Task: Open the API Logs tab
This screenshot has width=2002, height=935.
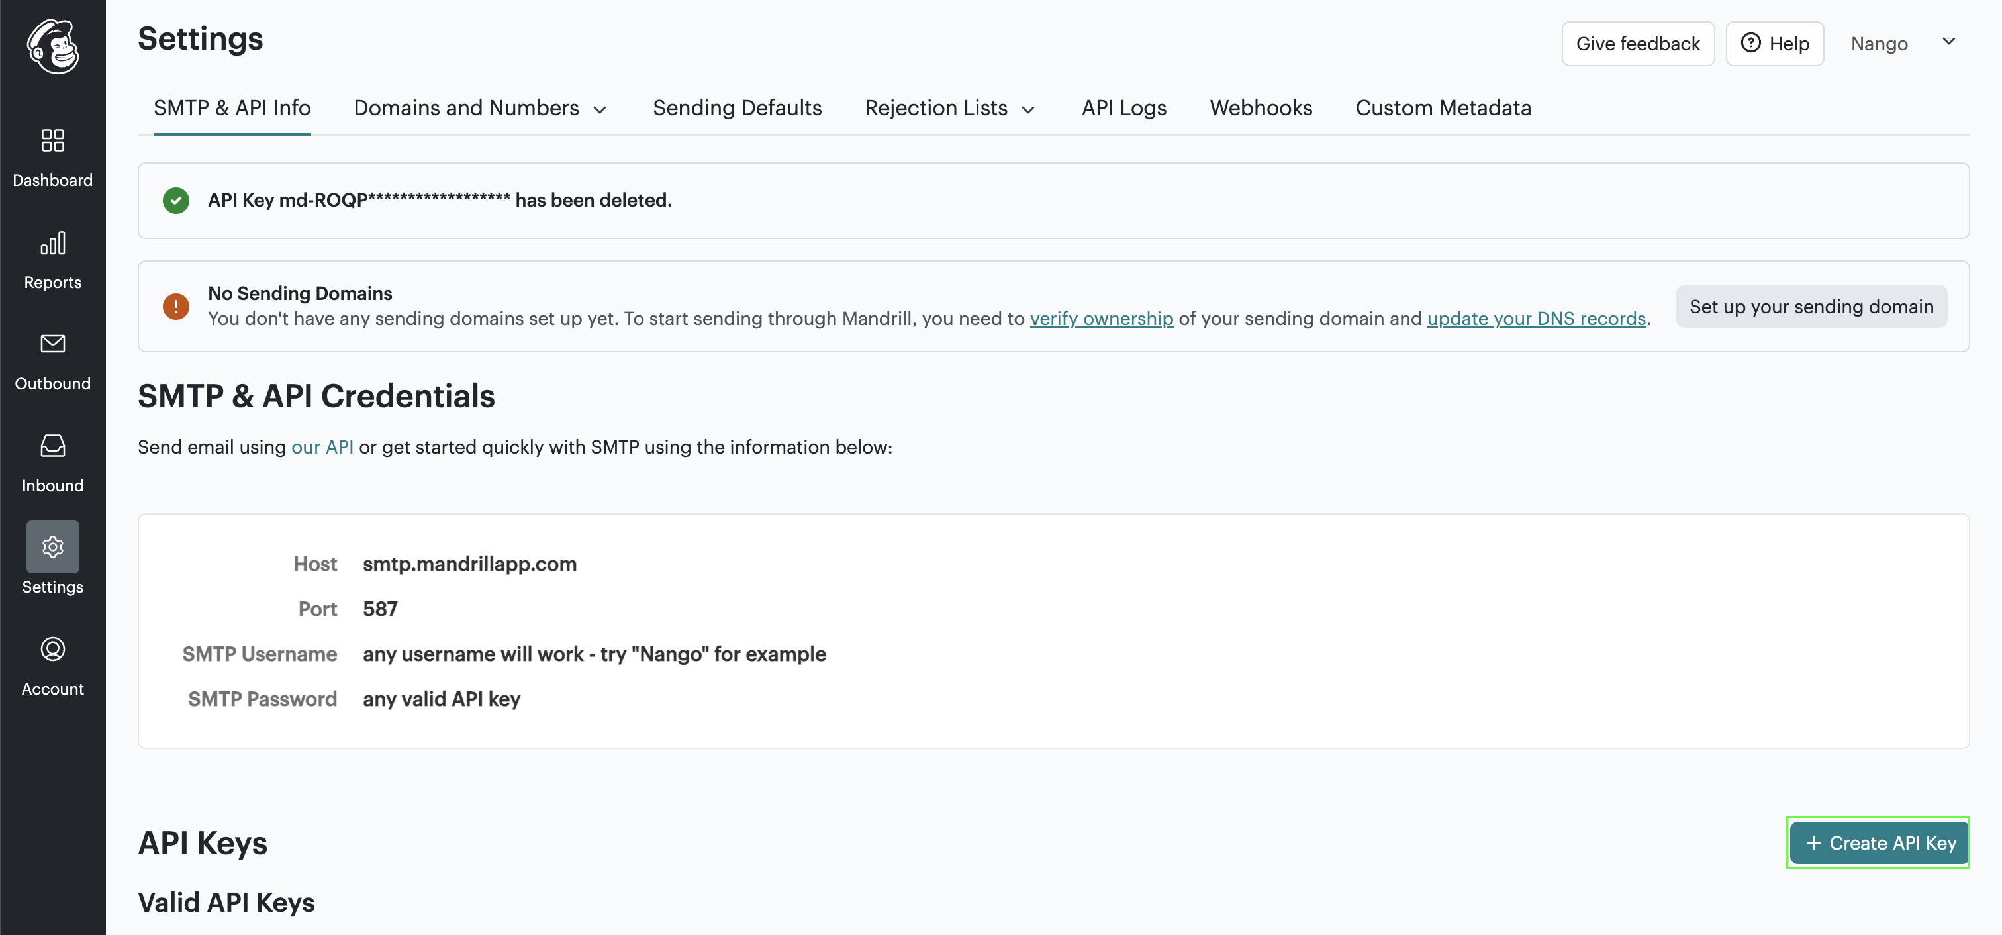Action: [x=1125, y=108]
